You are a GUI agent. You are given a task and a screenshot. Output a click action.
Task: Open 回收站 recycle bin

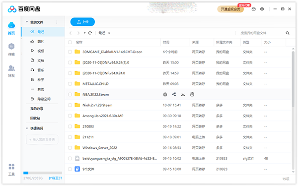point(35,118)
